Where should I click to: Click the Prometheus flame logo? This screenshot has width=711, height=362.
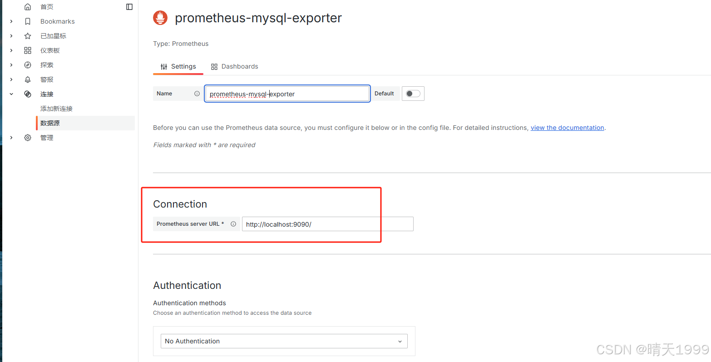160,18
